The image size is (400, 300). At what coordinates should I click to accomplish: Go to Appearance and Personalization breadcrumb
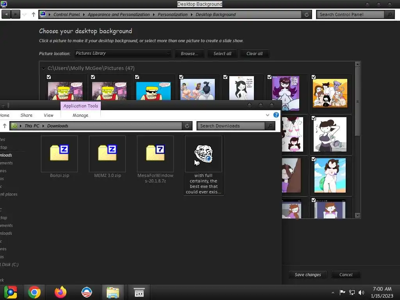(119, 14)
